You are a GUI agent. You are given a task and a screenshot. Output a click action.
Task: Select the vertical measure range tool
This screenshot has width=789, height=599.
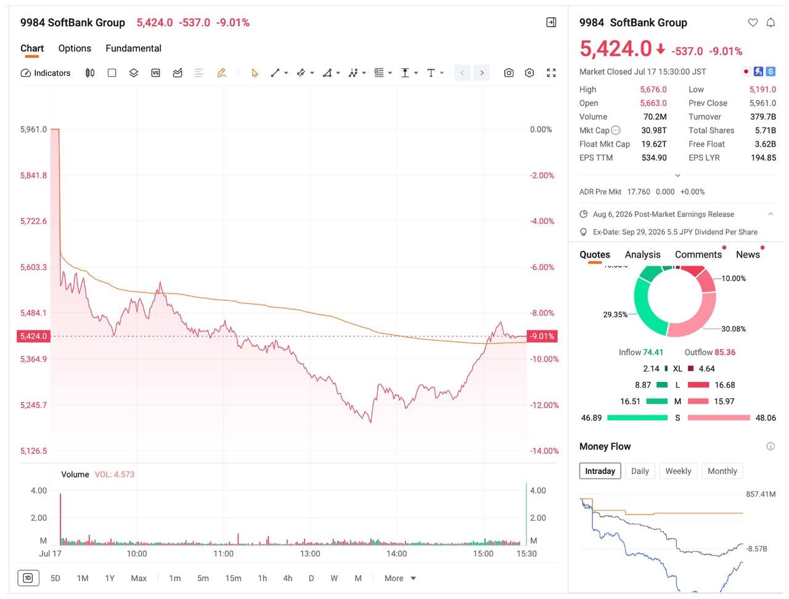point(405,73)
